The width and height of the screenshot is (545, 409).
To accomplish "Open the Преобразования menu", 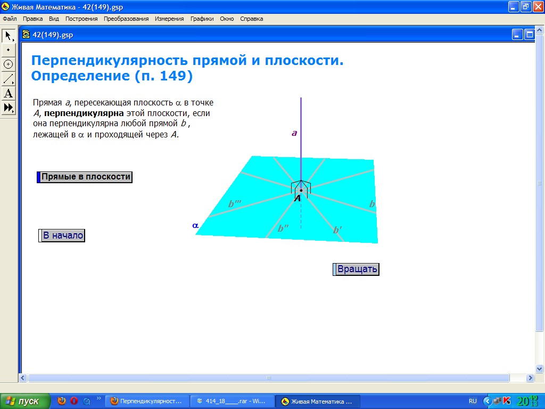I will (126, 19).
